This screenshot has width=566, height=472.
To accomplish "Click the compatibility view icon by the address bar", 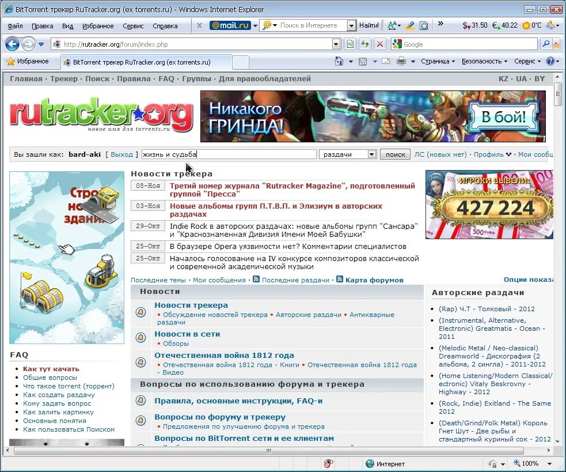I will (350, 44).
